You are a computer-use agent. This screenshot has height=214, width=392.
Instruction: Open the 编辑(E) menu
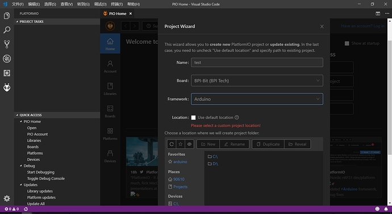point(34,4)
